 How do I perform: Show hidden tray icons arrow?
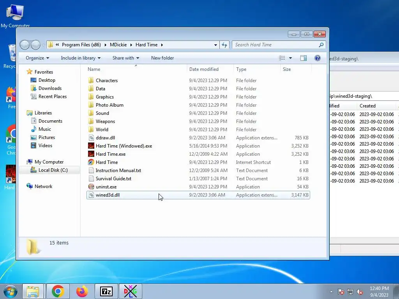point(331,292)
